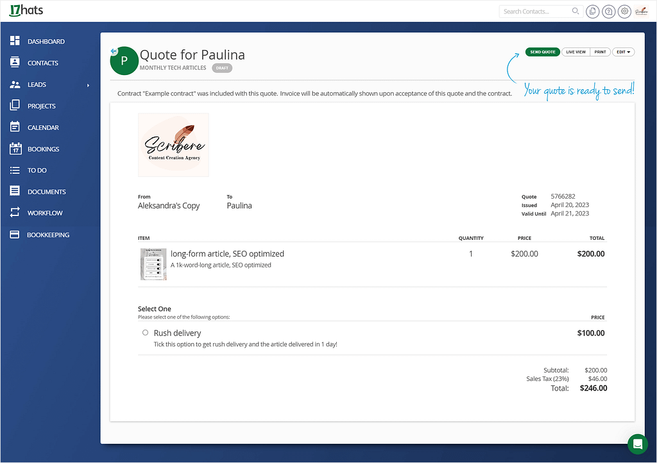Click the 17hats logo
This screenshot has height=463, width=657.
pyautogui.click(x=26, y=10)
